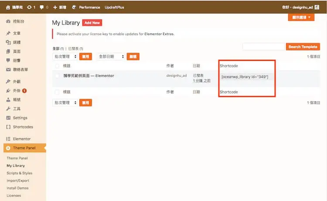The image size is (327, 201).
Task: Open the Elementor logo icon in sidebar
Action: pos(8,139)
